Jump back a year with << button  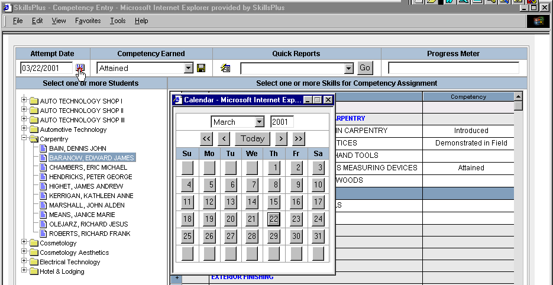click(206, 138)
